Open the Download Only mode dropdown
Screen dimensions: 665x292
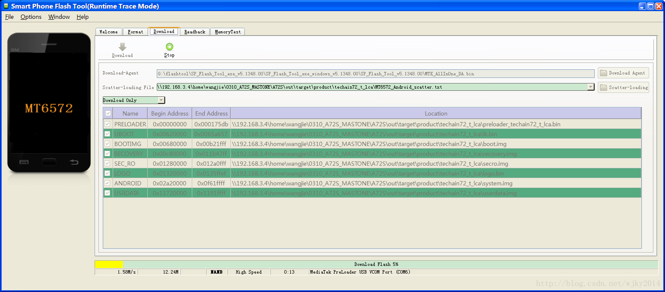pos(134,100)
